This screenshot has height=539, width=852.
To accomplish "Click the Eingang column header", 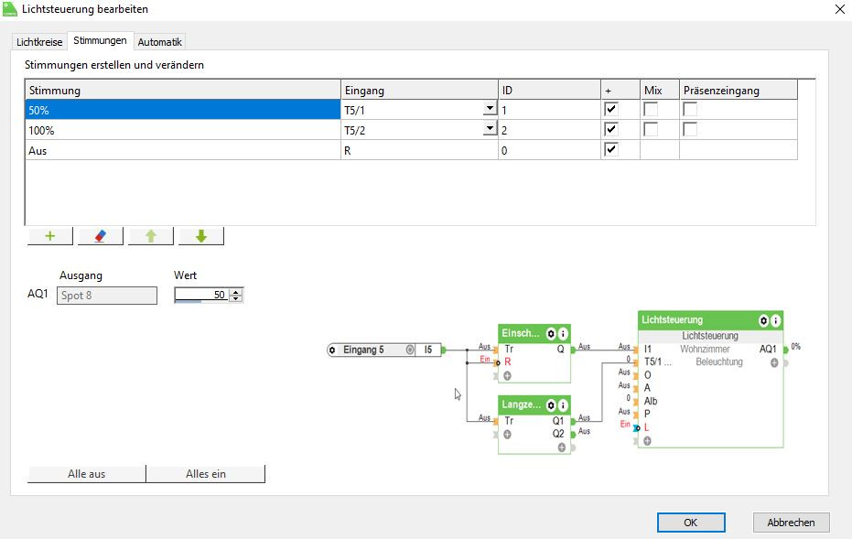I will tap(419, 91).
